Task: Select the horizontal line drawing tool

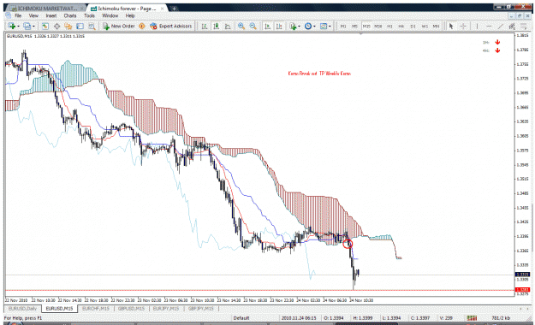Action: tap(489, 26)
